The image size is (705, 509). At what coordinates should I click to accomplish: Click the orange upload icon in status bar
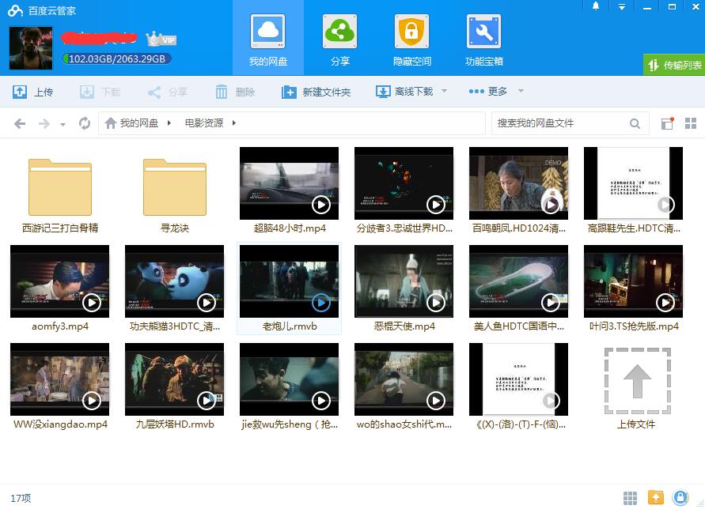(655, 497)
